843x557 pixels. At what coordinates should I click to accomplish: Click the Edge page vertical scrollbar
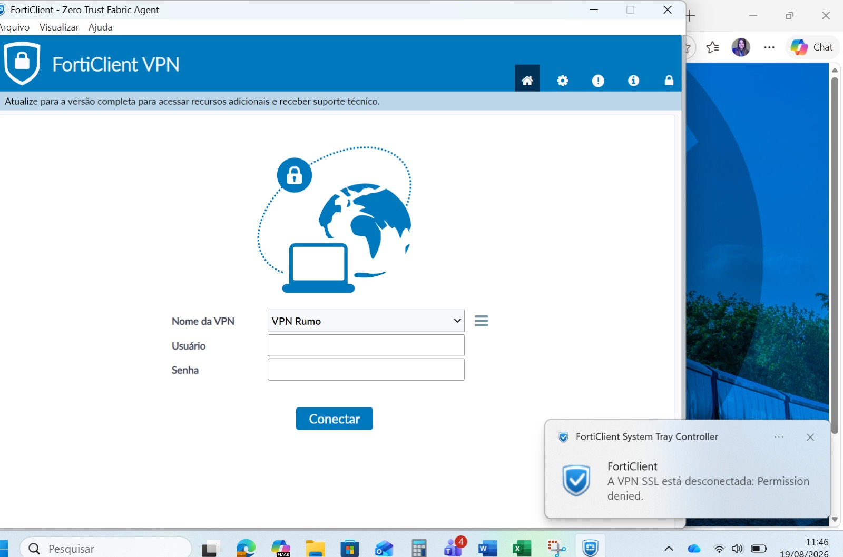pyautogui.click(x=835, y=256)
